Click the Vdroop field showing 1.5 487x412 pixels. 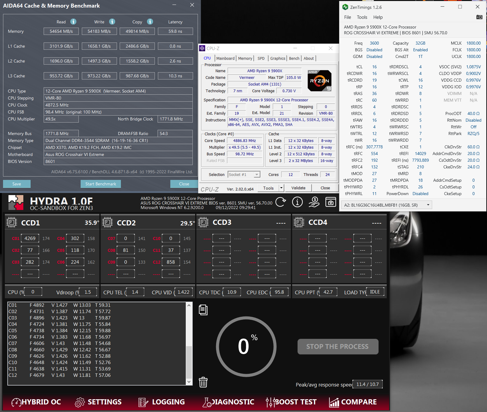[x=88, y=292]
